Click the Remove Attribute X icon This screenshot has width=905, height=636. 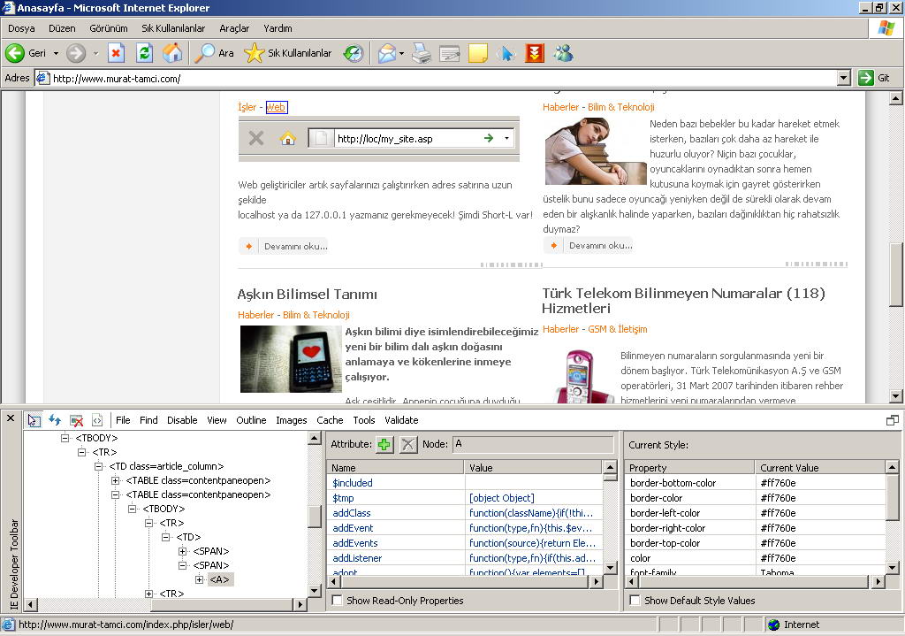click(x=407, y=445)
